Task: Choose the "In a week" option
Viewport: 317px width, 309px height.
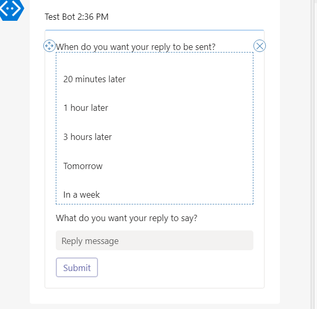Action: point(81,195)
